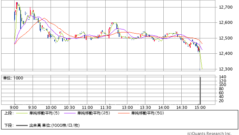Click the purple line swatch for moving average 25
The height and width of the screenshot is (135, 239).
70,113
